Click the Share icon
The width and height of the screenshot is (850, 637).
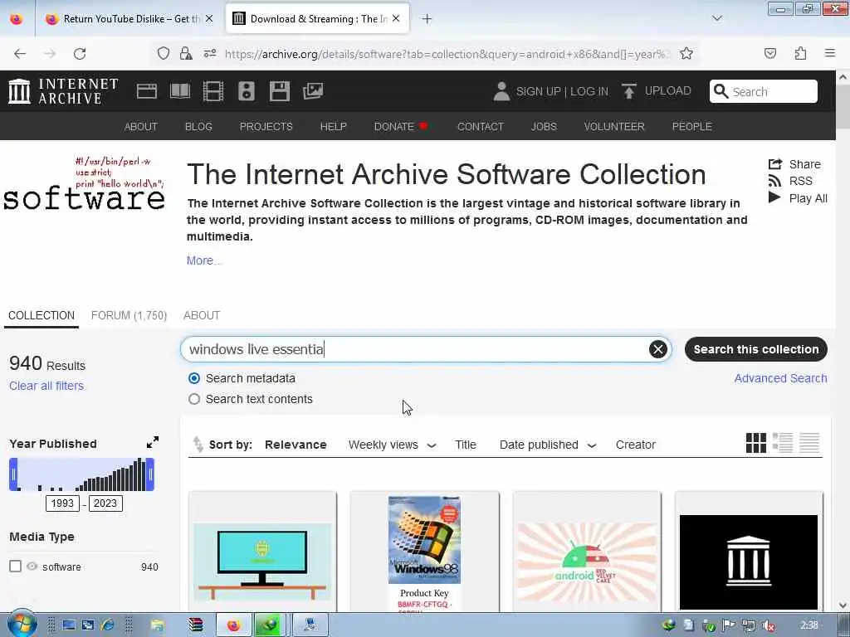coord(775,164)
